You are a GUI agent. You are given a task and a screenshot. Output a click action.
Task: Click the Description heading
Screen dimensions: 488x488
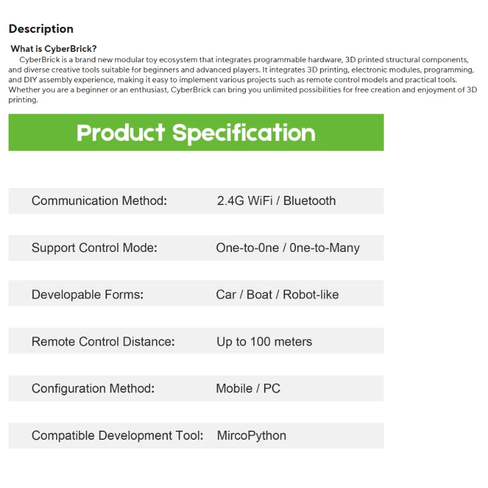[41, 29]
